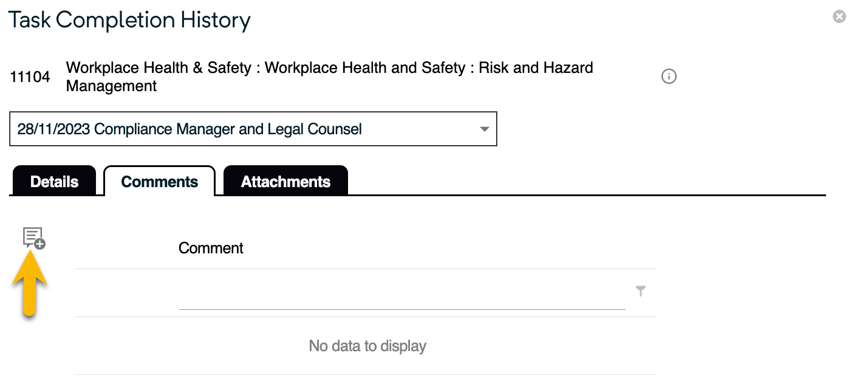The image size is (854, 390).
Task: Add a new comment with the comment-plus icon
Action: point(33,238)
